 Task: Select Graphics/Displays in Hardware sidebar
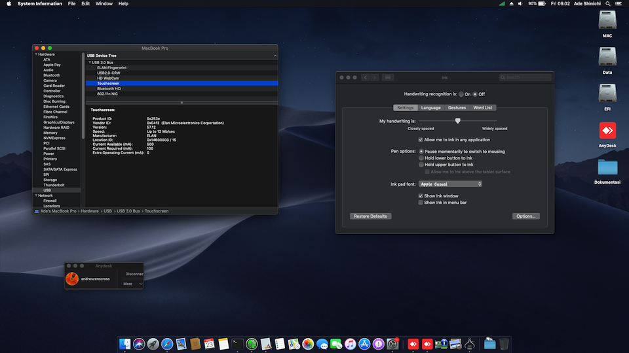(59, 122)
